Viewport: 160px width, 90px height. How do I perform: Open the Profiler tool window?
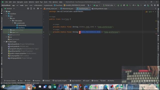(111, 81)
